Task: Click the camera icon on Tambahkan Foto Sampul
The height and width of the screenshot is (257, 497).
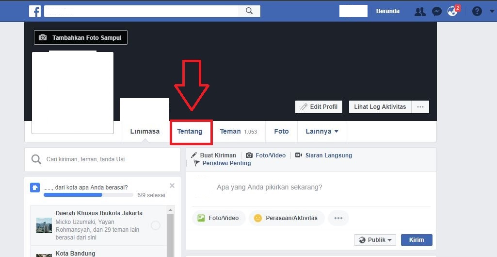Action: [x=43, y=37]
